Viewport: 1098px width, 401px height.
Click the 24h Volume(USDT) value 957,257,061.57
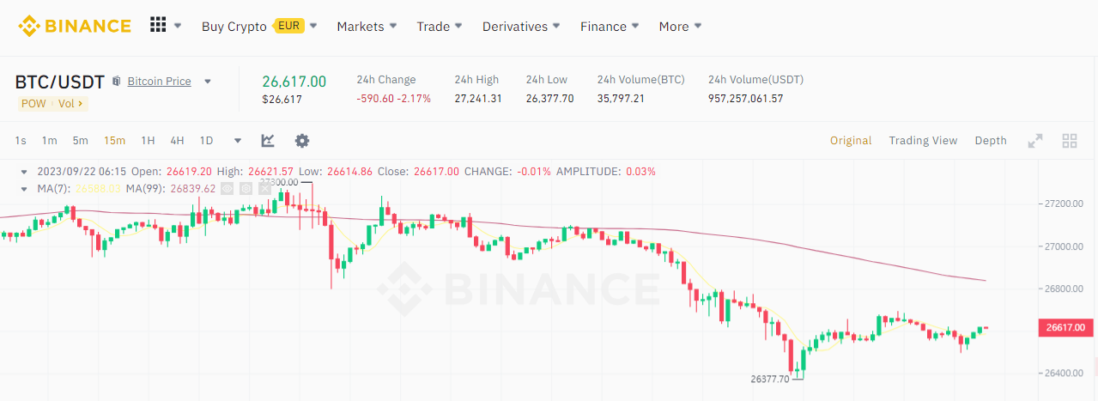[x=746, y=99]
